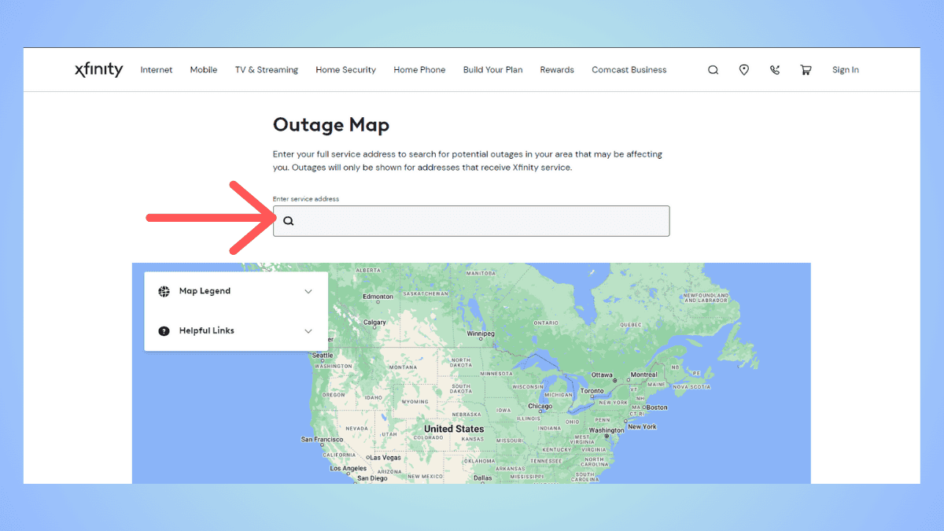Click the magnifier icon in the address field
This screenshot has height=531, width=944.
coord(289,221)
